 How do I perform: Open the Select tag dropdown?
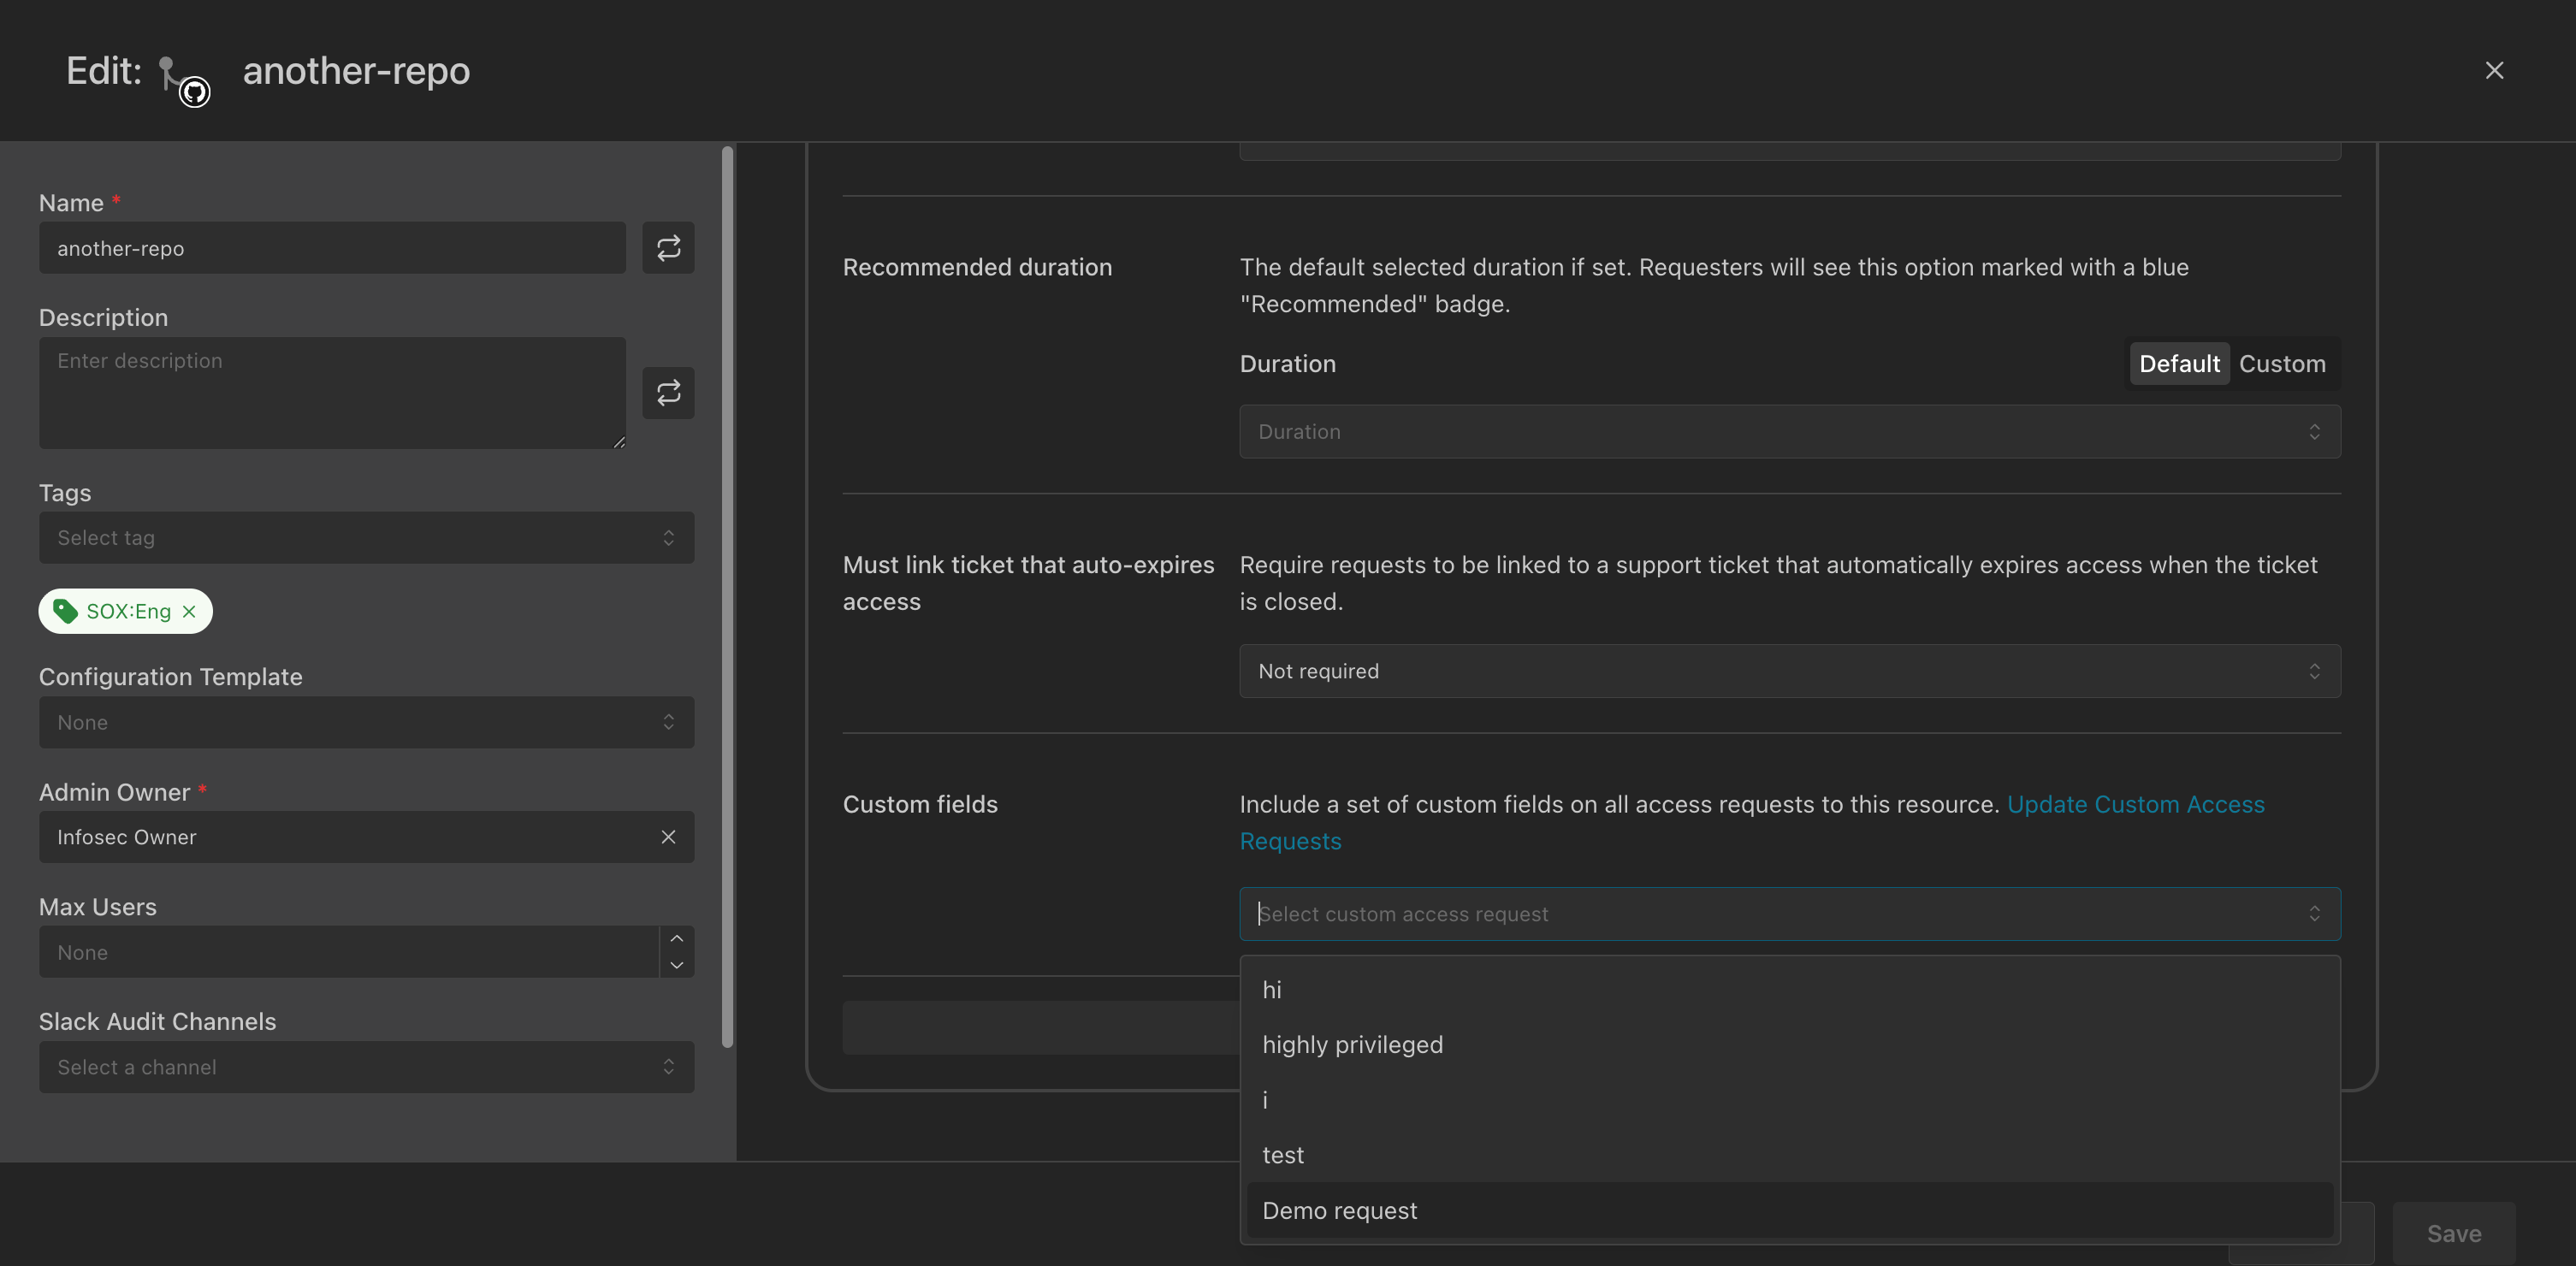pyautogui.click(x=366, y=538)
